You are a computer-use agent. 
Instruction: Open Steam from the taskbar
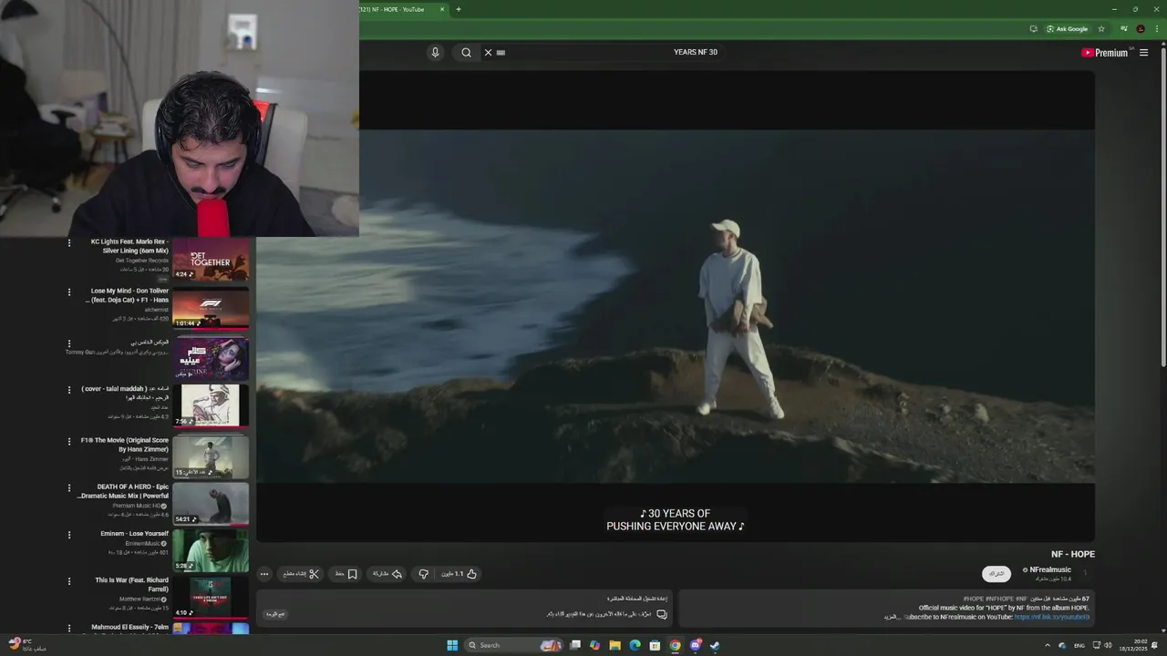point(715,645)
